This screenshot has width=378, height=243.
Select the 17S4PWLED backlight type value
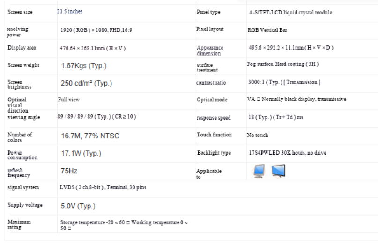click(287, 153)
